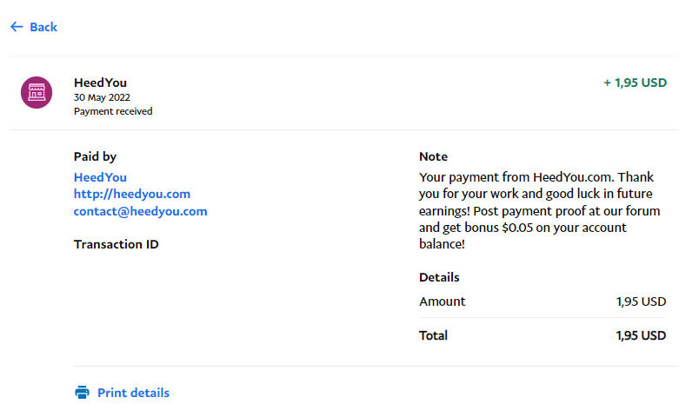Open Print details link

click(x=133, y=393)
